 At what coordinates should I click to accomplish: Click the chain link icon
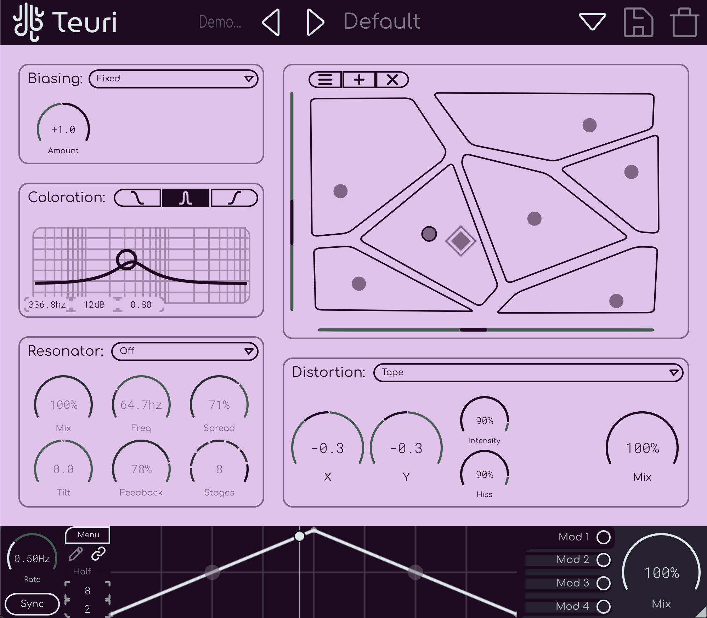98,554
